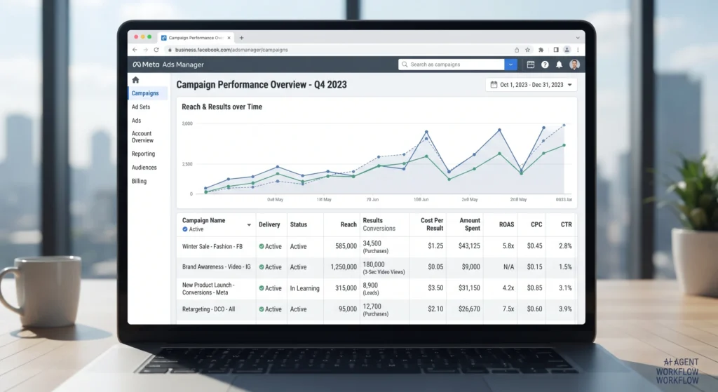Click the table layout icon beside help

tap(531, 65)
